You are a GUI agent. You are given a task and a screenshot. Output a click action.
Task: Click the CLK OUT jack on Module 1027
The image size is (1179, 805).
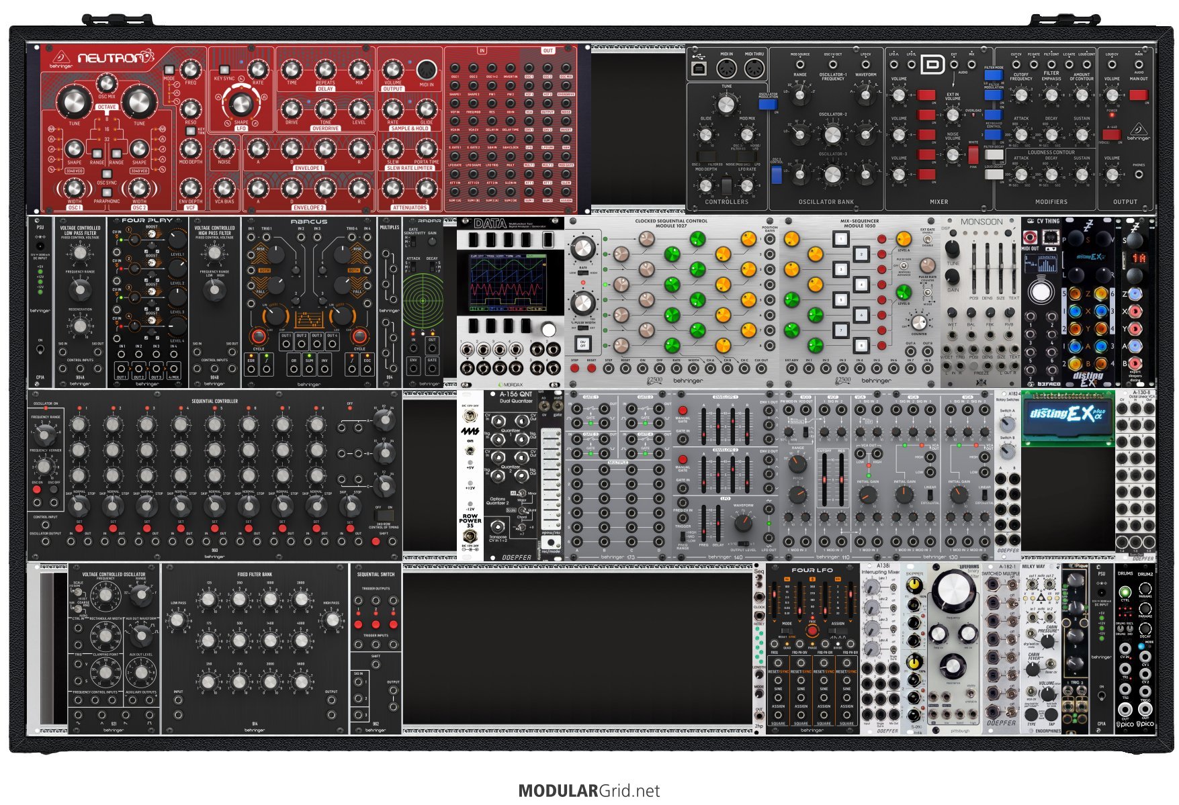[761, 369]
